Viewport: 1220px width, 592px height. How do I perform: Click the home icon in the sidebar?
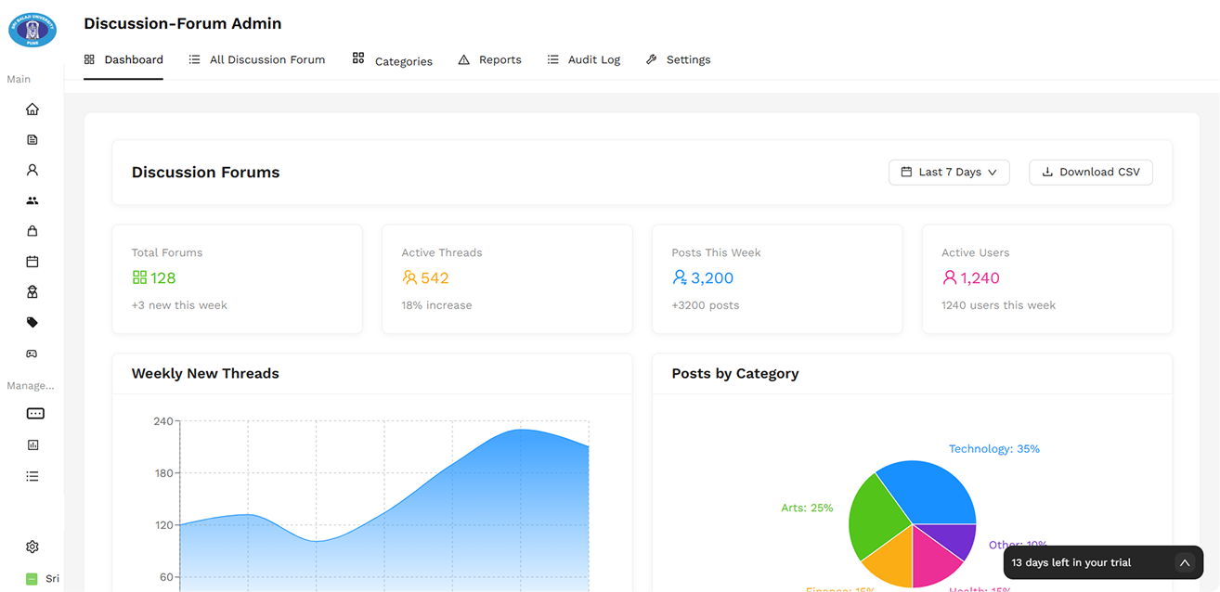tap(32, 109)
